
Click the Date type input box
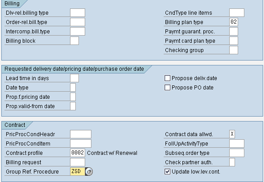[73, 88]
